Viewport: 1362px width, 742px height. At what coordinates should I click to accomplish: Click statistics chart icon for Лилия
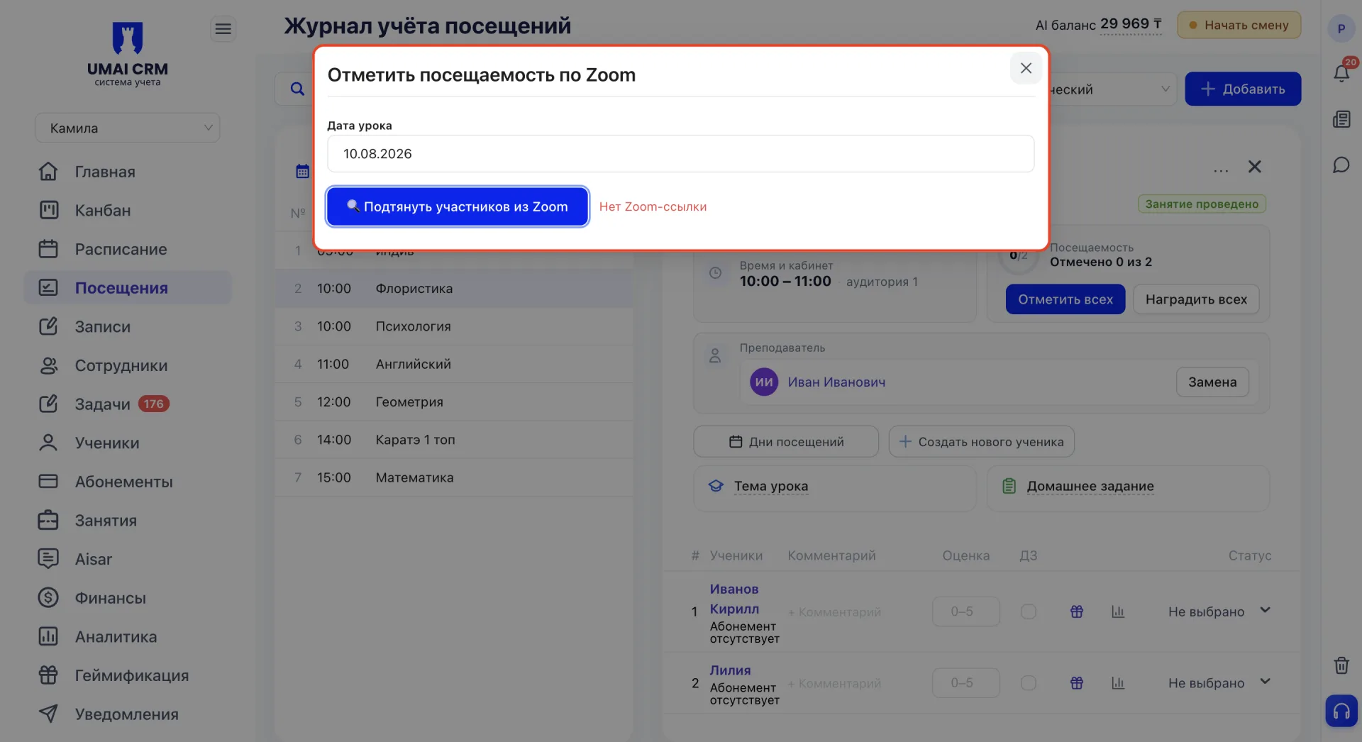point(1118,683)
